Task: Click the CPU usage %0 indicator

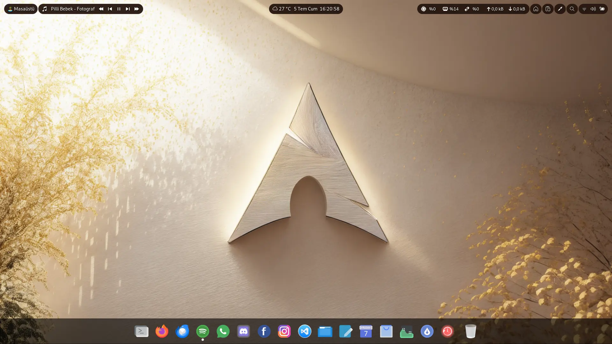Action: click(428, 9)
